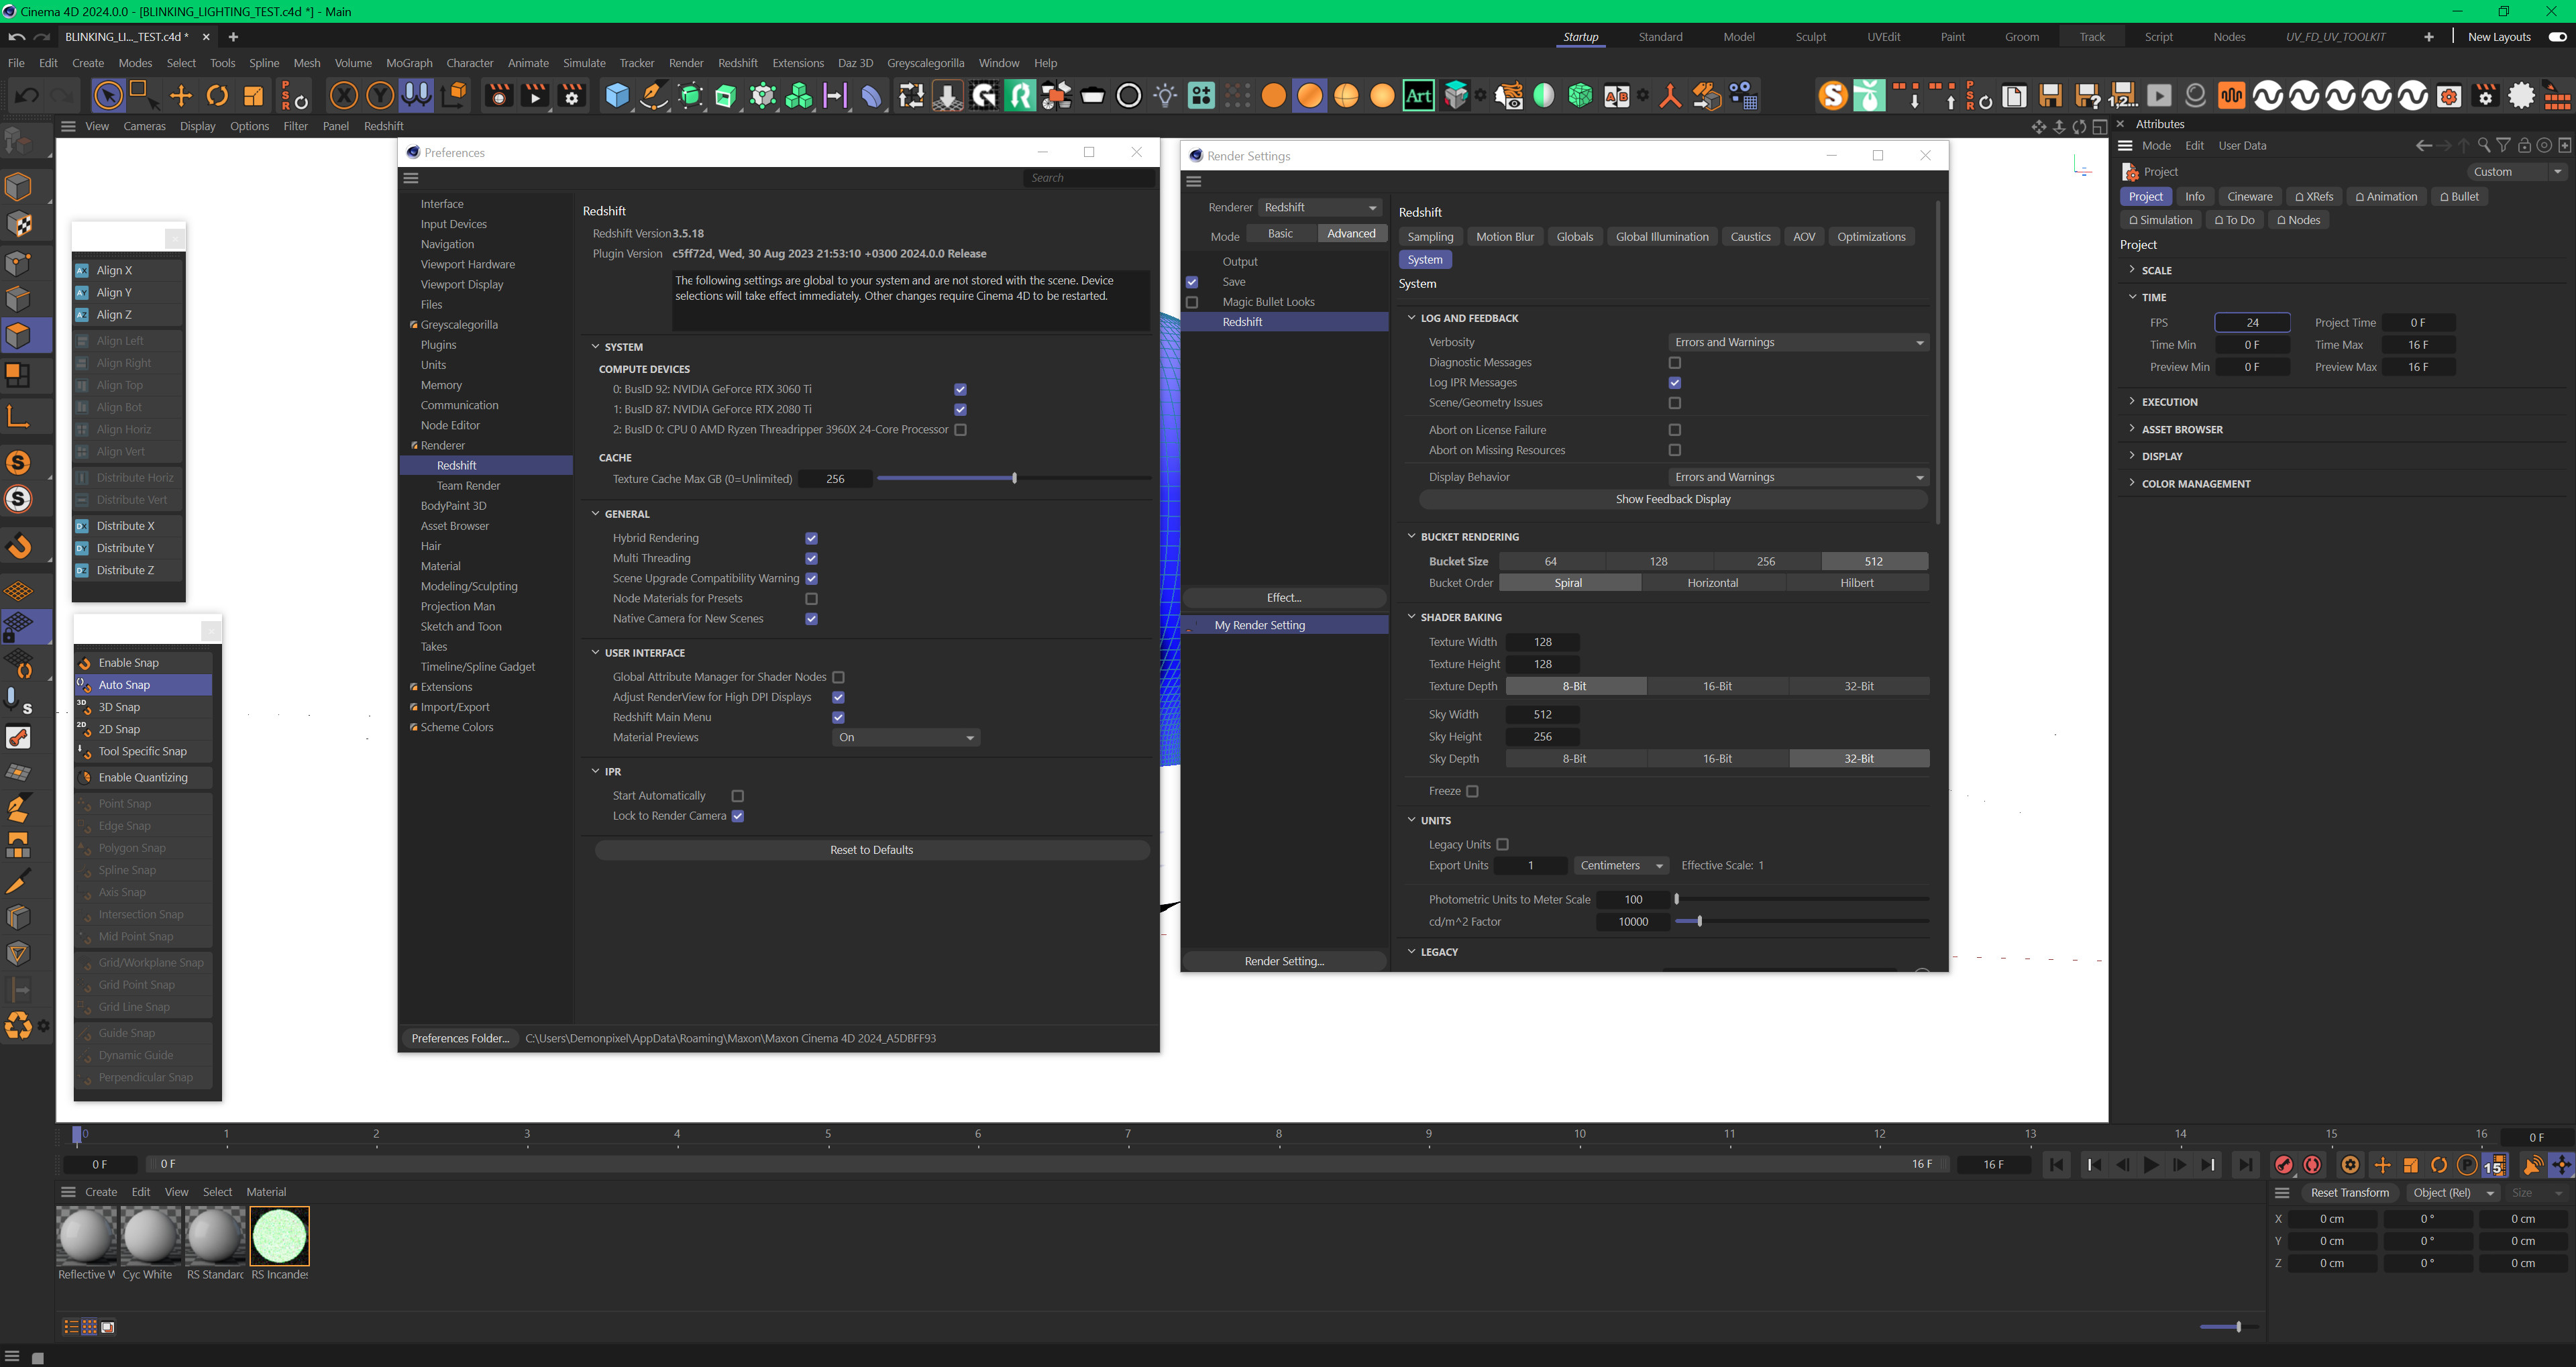Switch to the Cineware tab in Attributes
Screen dimensions: 2576x1367
click(2250, 197)
